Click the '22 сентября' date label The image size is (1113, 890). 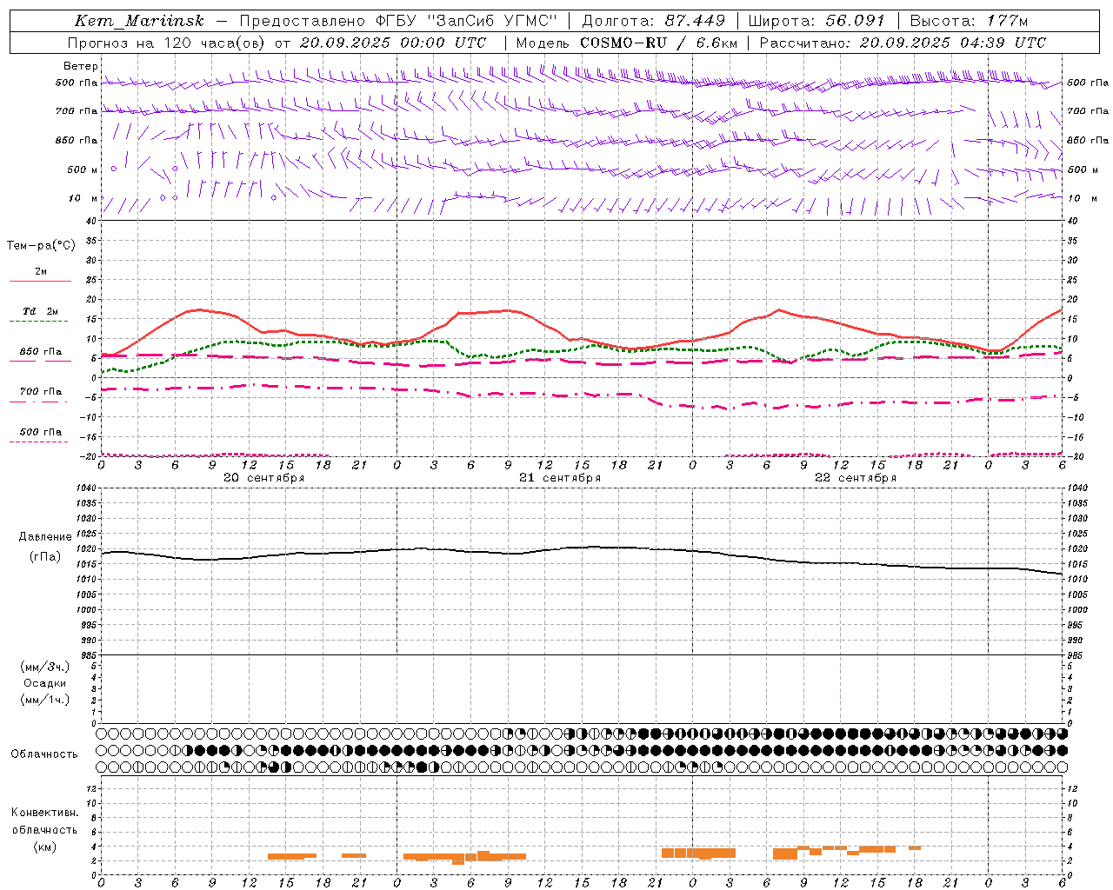[855, 478]
